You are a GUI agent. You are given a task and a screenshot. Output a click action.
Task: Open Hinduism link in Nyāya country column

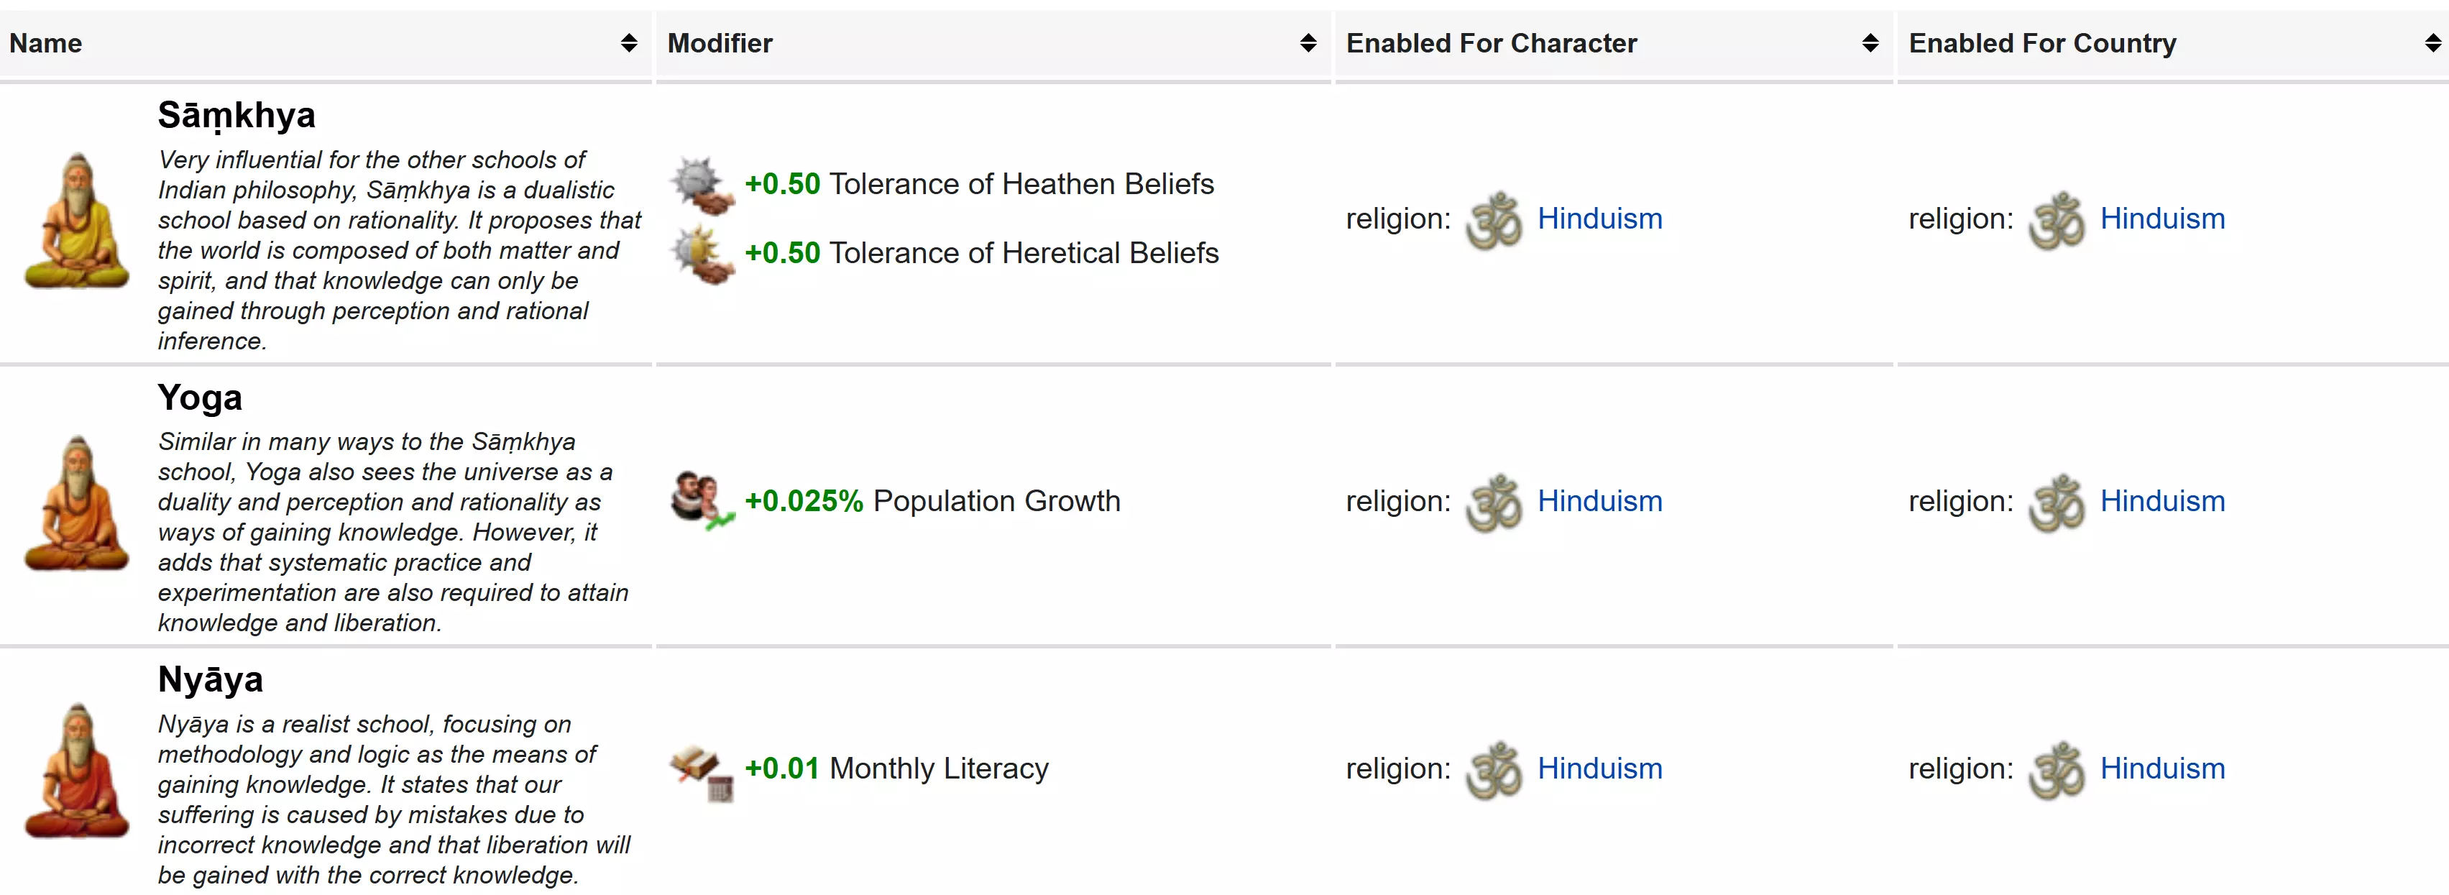coord(2162,768)
